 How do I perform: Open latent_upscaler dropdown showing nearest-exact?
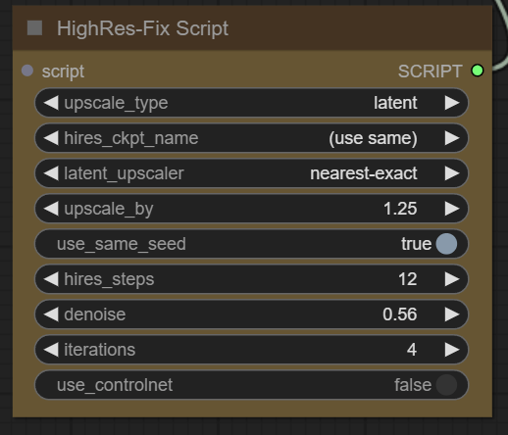[251, 173]
